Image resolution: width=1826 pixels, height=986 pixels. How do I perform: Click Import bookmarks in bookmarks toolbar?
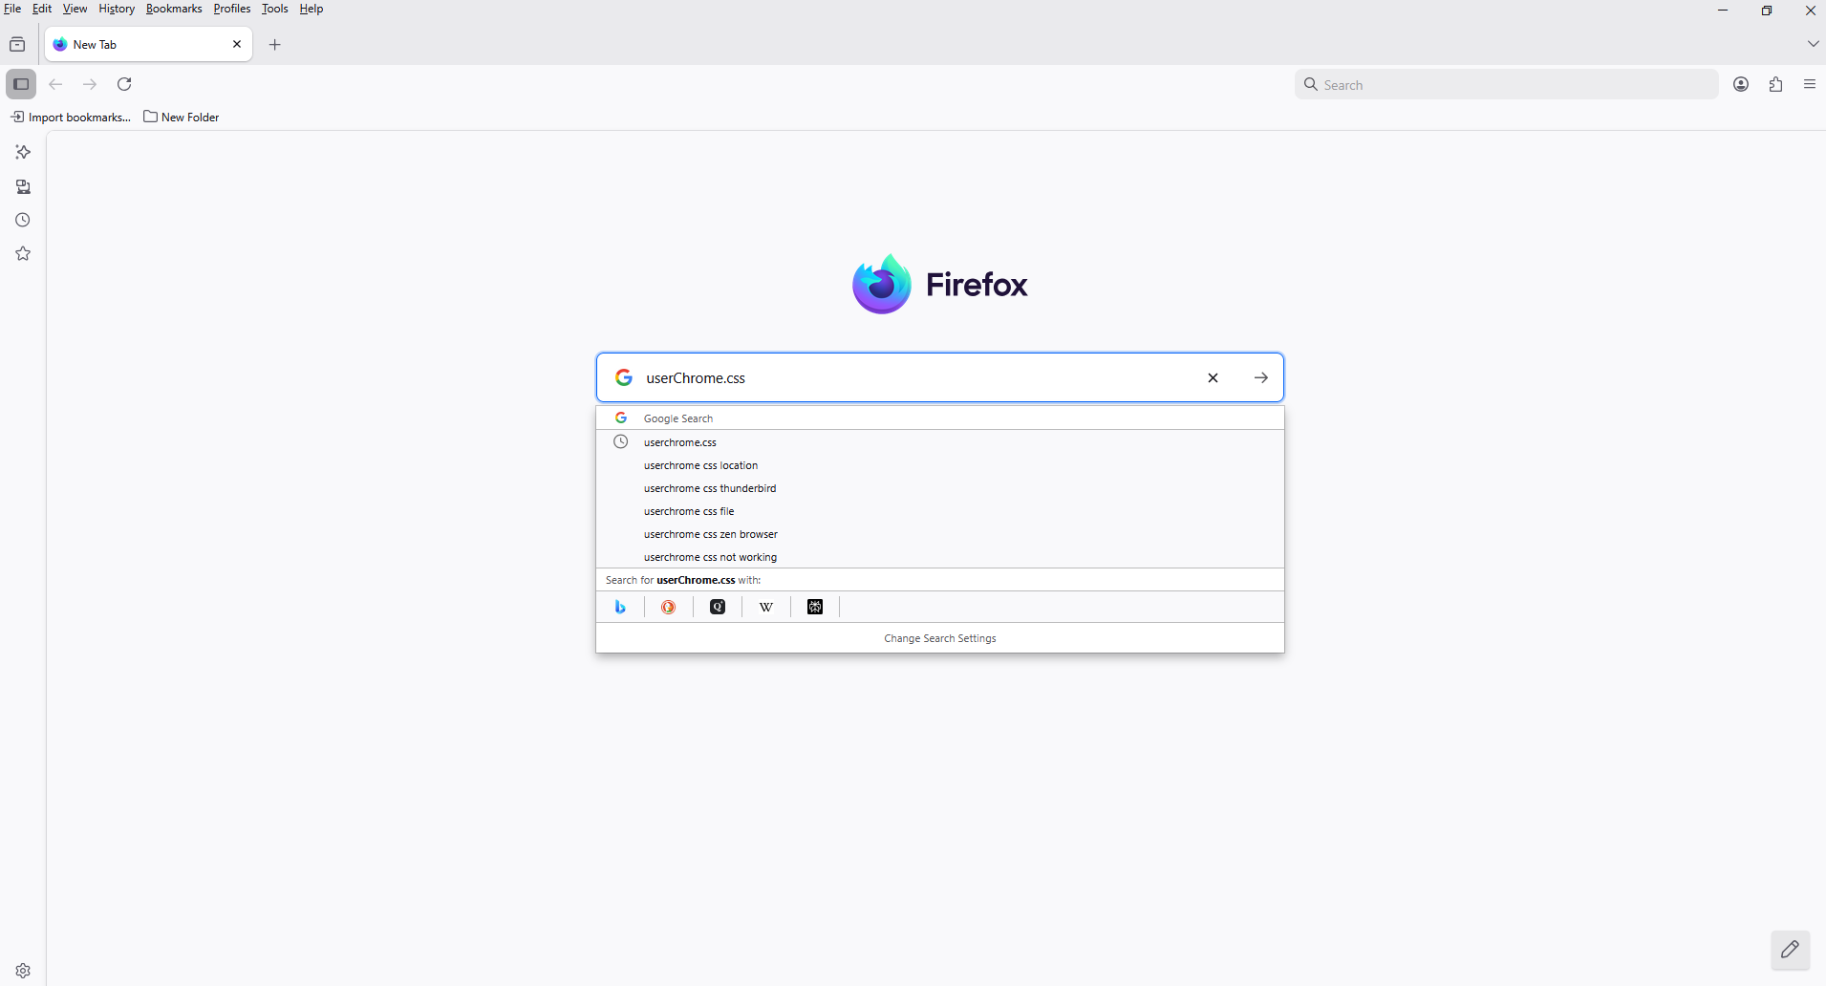tap(71, 117)
